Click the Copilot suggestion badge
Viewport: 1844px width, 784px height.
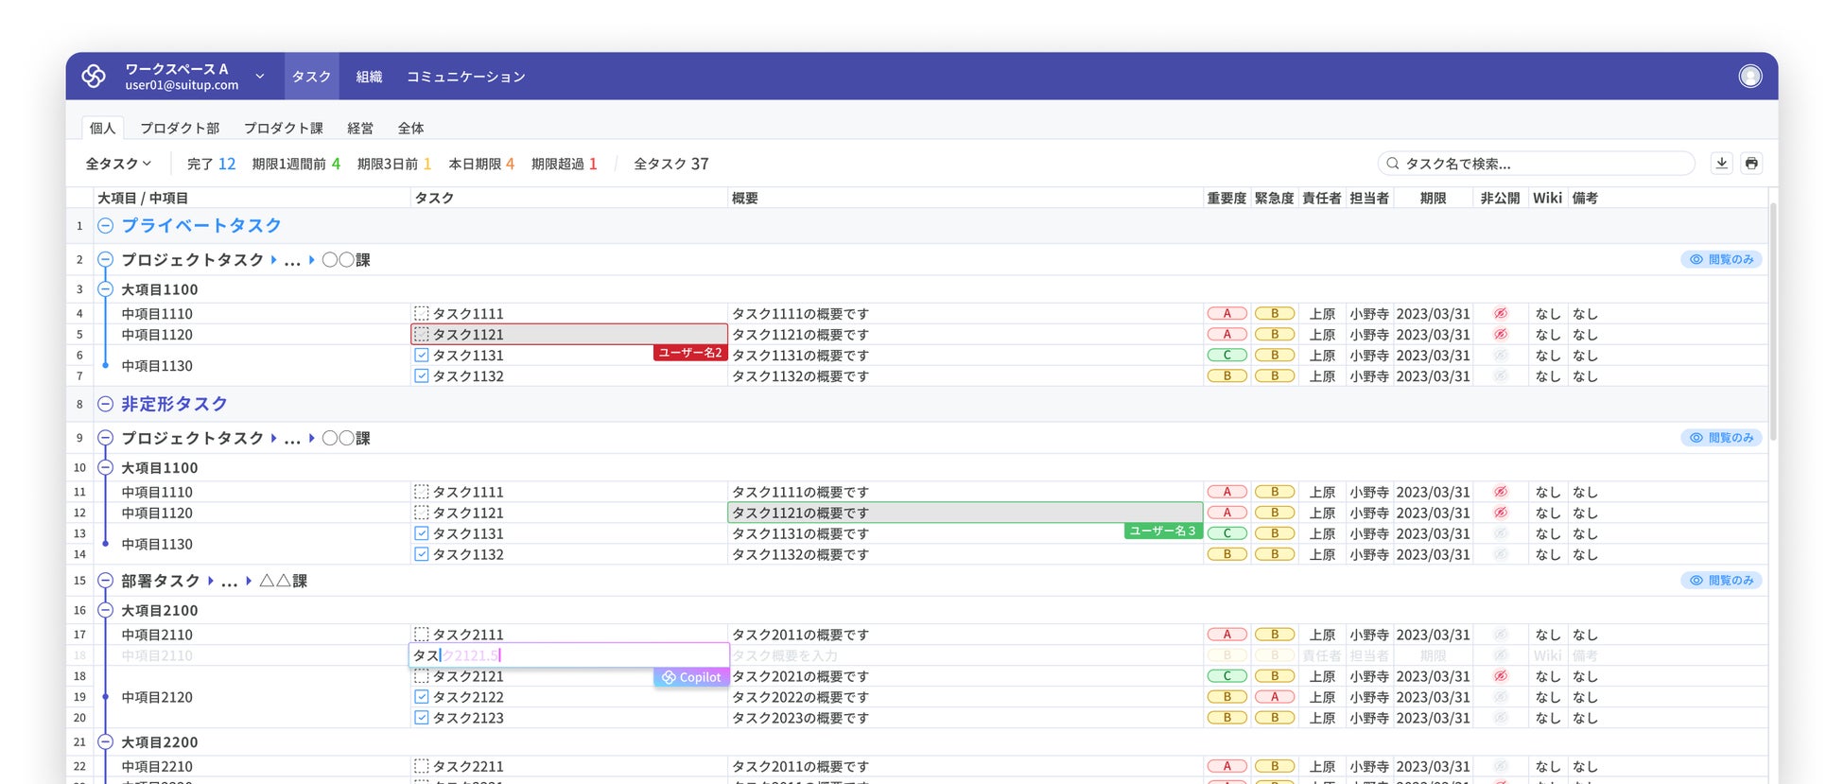tap(691, 677)
